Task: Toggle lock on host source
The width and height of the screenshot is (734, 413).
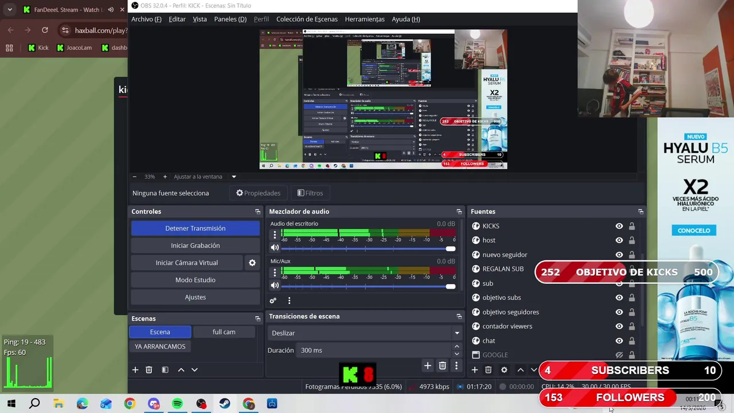Action: [x=632, y=240]
